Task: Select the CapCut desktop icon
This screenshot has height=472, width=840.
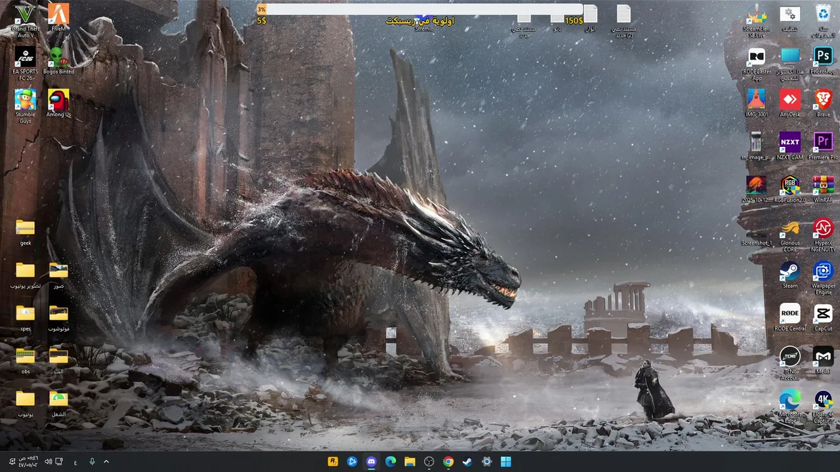Action: 823,317
